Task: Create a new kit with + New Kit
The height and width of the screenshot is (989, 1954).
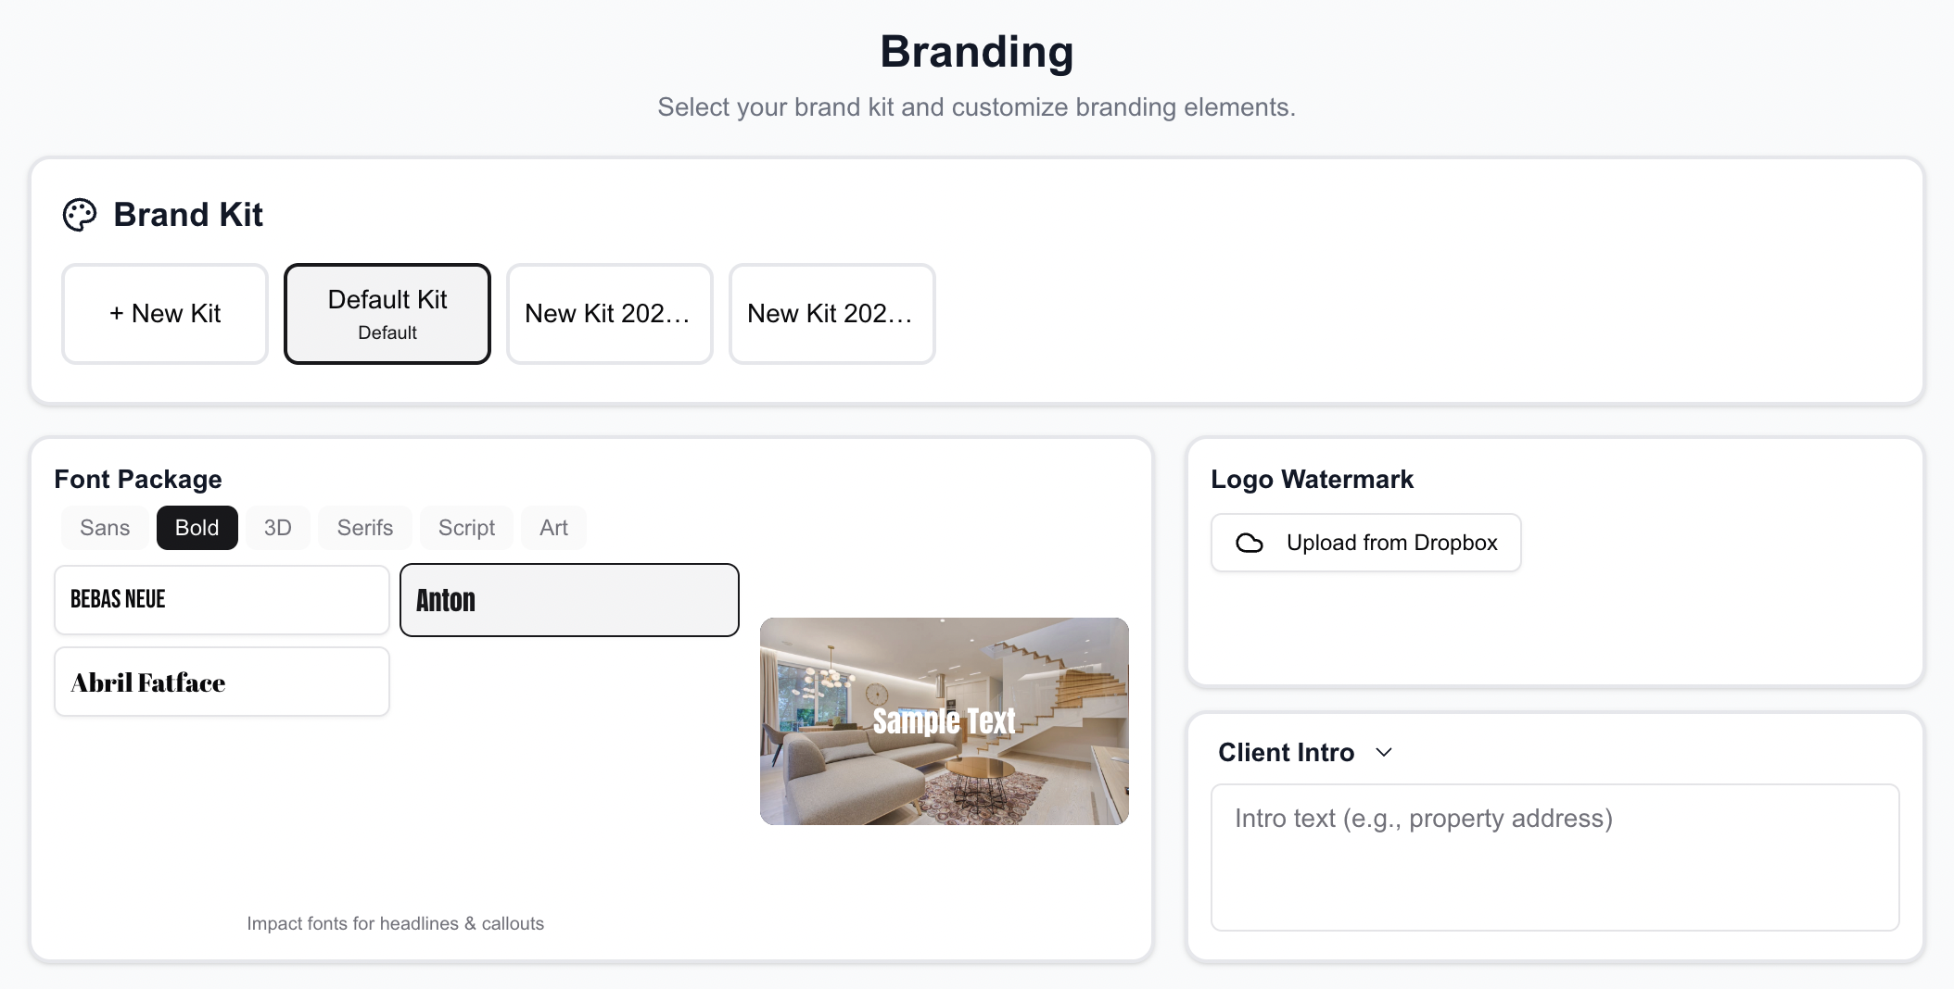Action: 165,314
